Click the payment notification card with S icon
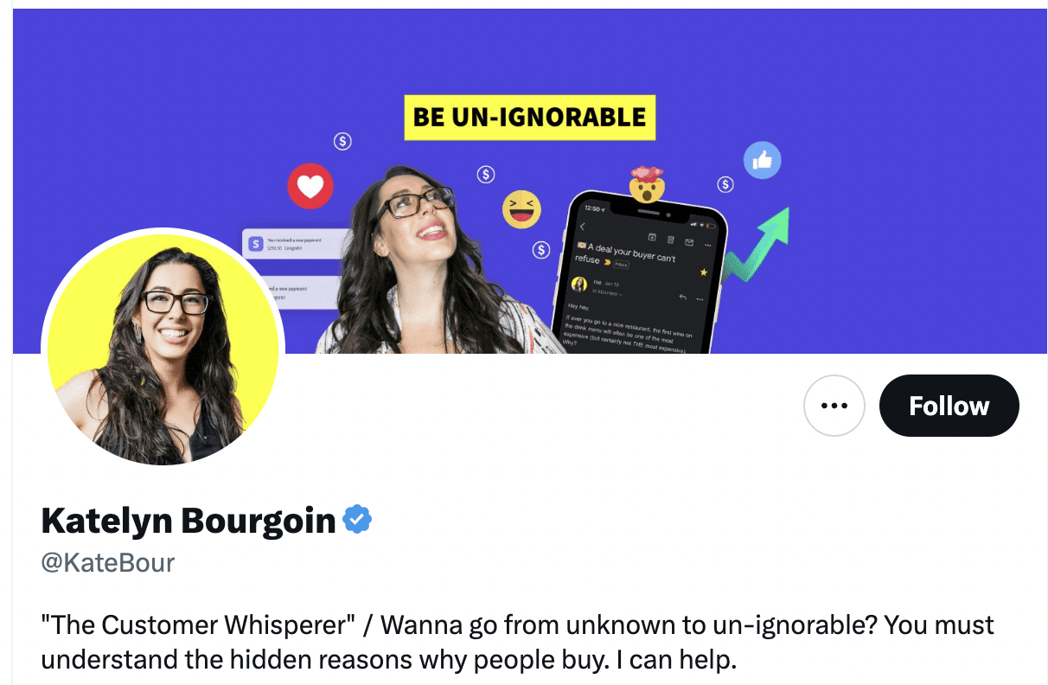This screenshot has height=685, width=1048. click(x=294, y=243)
